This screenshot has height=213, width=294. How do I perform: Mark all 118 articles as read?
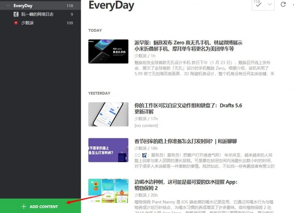pyautogui.click(x=258, y=5)
